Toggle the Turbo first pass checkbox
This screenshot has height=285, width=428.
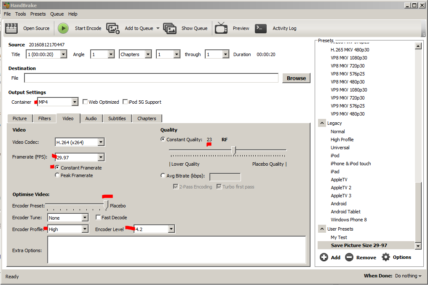(x=219, y=187)
